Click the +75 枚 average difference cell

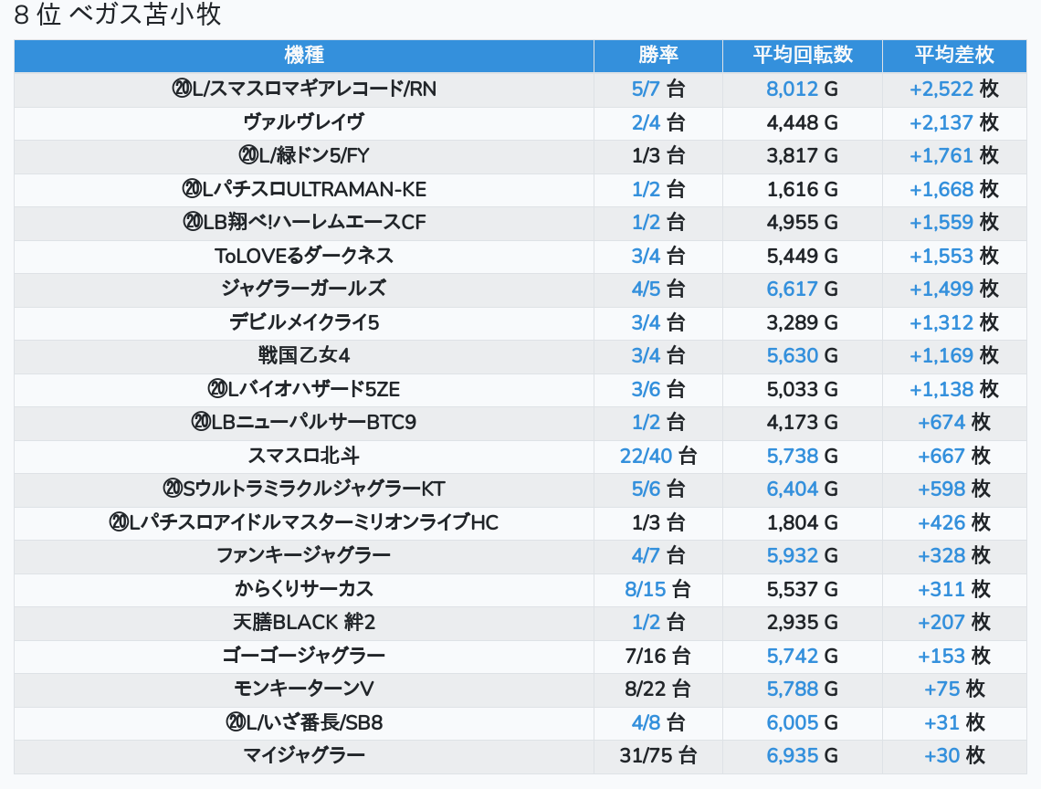pos(954,689)
